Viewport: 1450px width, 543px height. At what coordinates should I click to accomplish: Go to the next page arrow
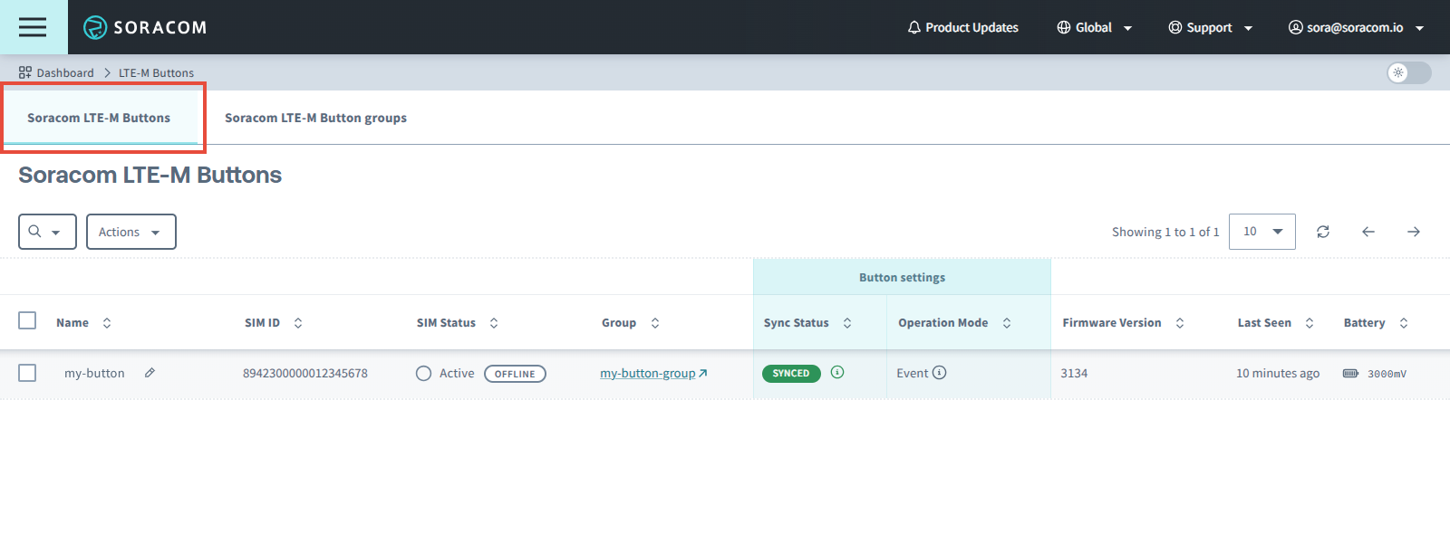(x=1413, y=232)
